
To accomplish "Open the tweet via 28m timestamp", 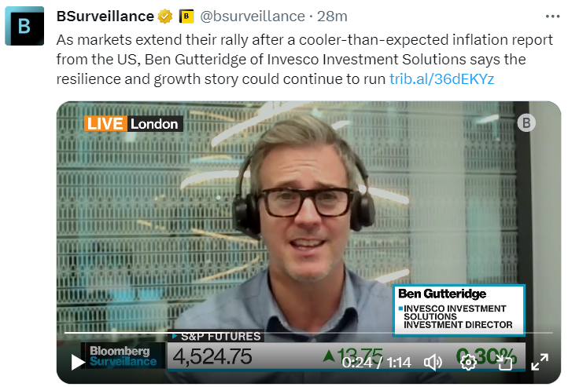I will point(332,16).
